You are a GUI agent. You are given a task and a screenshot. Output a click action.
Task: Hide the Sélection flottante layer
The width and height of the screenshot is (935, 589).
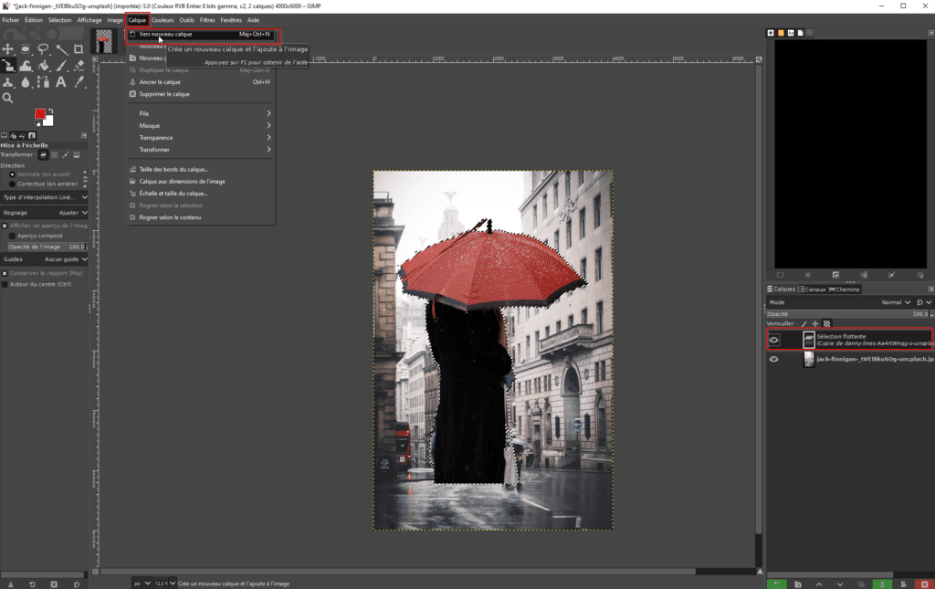(774, 340)
